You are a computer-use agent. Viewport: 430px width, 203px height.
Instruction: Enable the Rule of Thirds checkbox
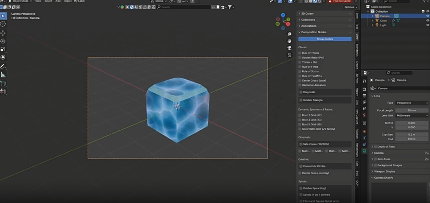pos(300,53)
